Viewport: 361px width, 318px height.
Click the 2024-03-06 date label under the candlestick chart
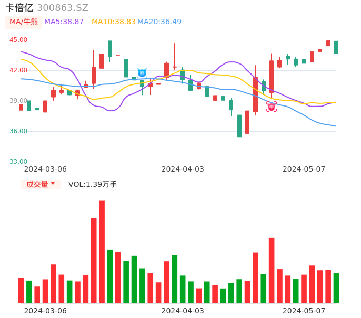(46, 169)
